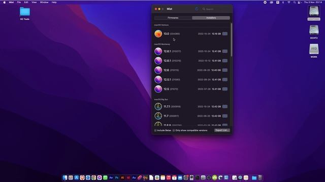Click the Big Sur 11.7 row icon
Viewport: 325px width, 182px height.
click(158, 116)
